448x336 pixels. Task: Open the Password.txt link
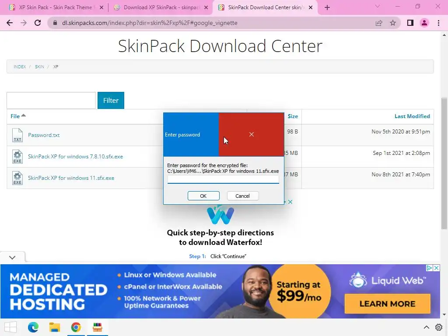click(44, 135)
